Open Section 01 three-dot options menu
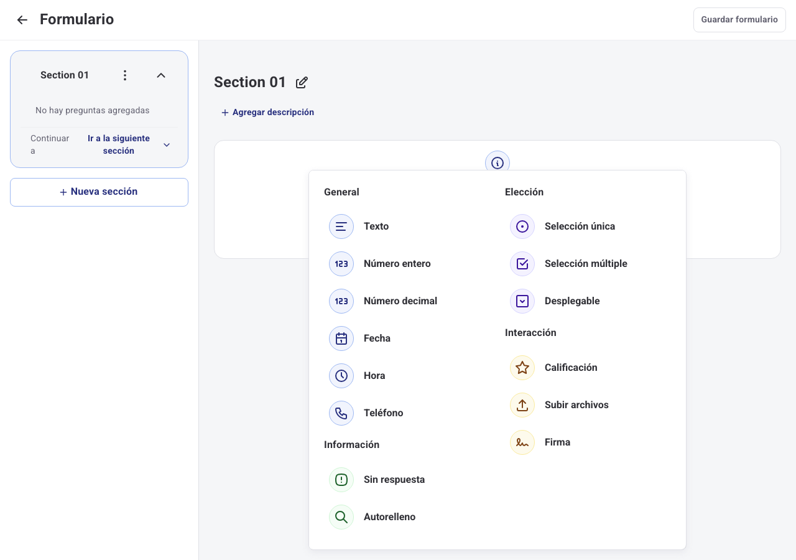The width and height of the screenshot is (796, 560). click(125, 75)
